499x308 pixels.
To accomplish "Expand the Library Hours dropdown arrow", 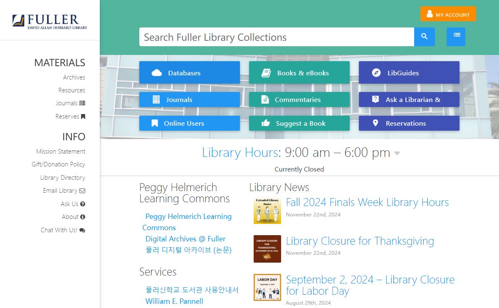I will [397, 153].
